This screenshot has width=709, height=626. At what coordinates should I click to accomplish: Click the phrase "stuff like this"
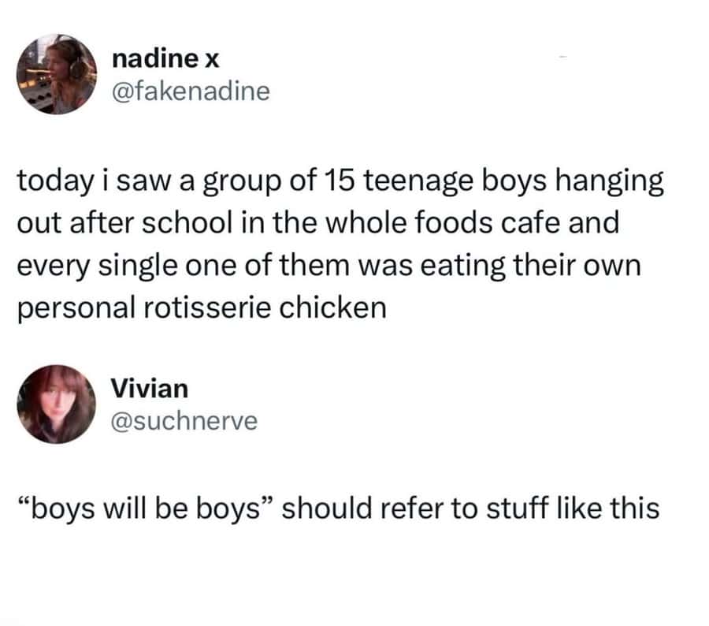coord(573,508)
